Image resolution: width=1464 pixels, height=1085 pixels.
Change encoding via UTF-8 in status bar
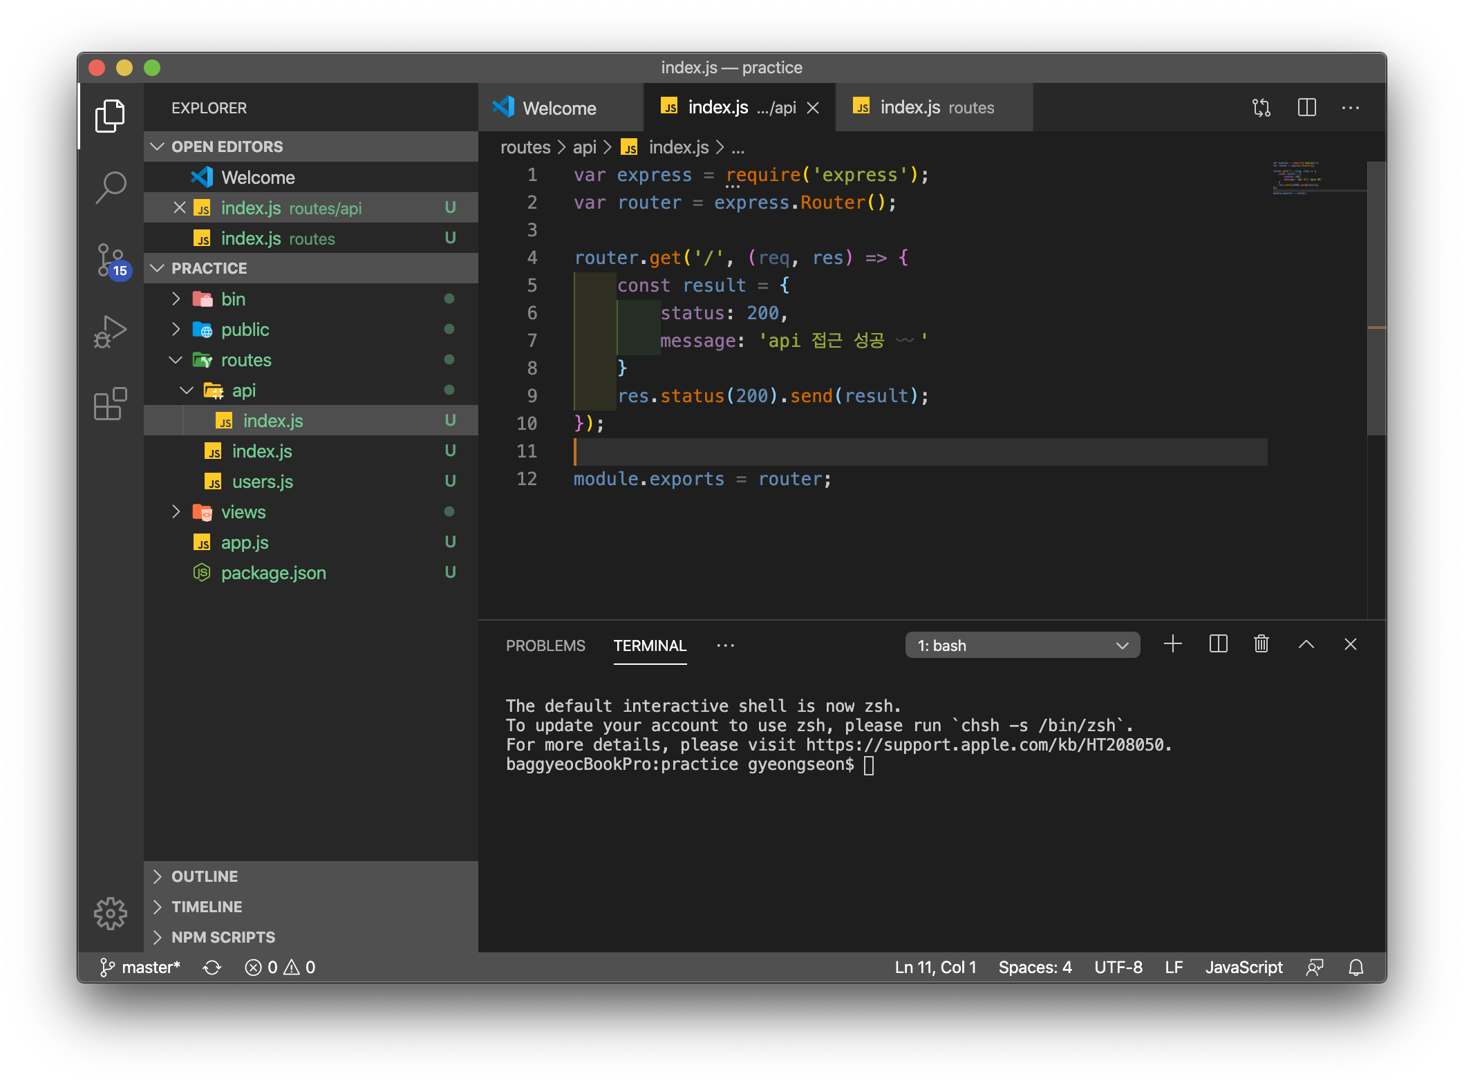point(1118,968)
